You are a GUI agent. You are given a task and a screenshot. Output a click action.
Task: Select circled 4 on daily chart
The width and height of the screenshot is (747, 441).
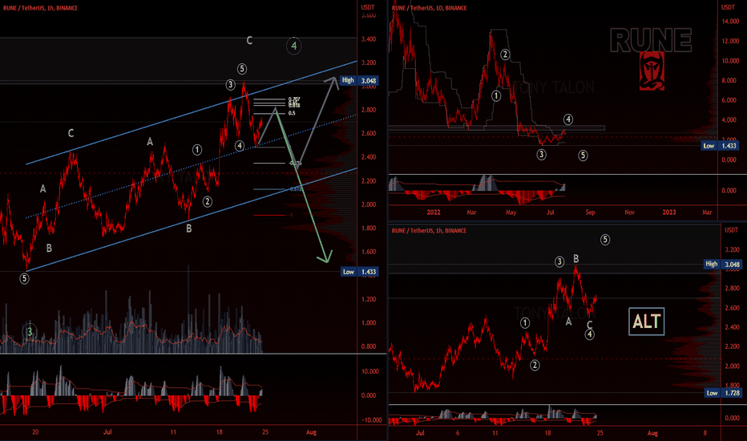568,119
